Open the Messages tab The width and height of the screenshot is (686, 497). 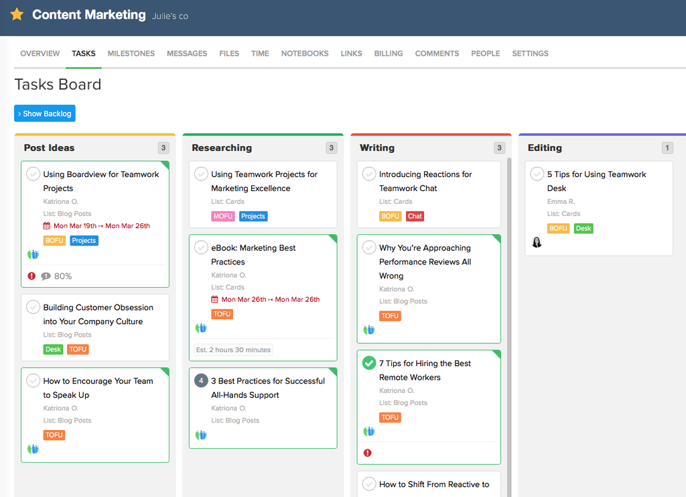pos(187,54)
